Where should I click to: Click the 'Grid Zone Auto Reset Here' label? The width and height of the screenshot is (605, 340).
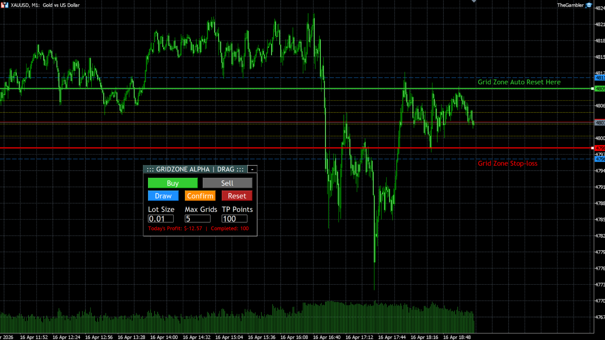pyautogui.click(x=519, y=82)
